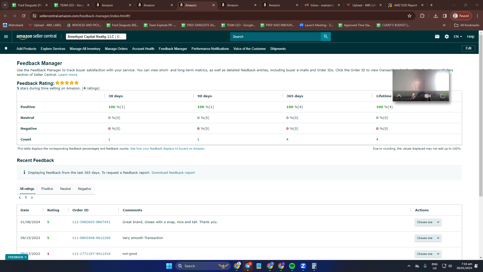Image resolution: width=483 pixels, height=272 pixels.
Task: Show more bookmarks with the chevron
Action: tap(444, 25)
